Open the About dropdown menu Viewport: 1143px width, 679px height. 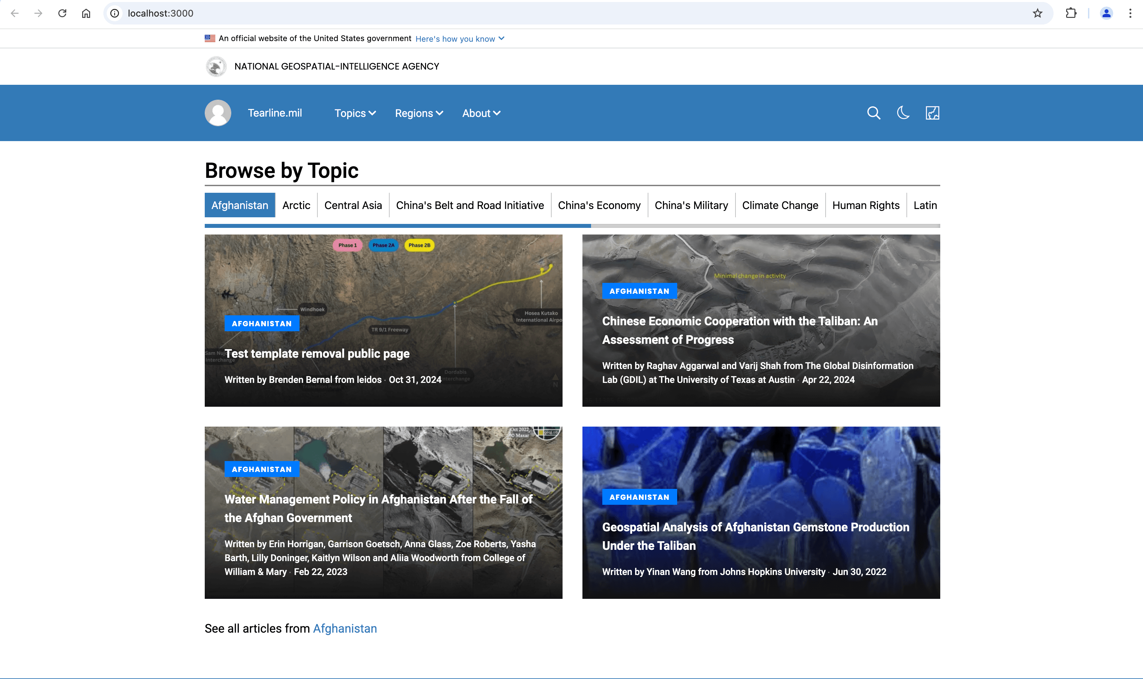coord(481,113)
